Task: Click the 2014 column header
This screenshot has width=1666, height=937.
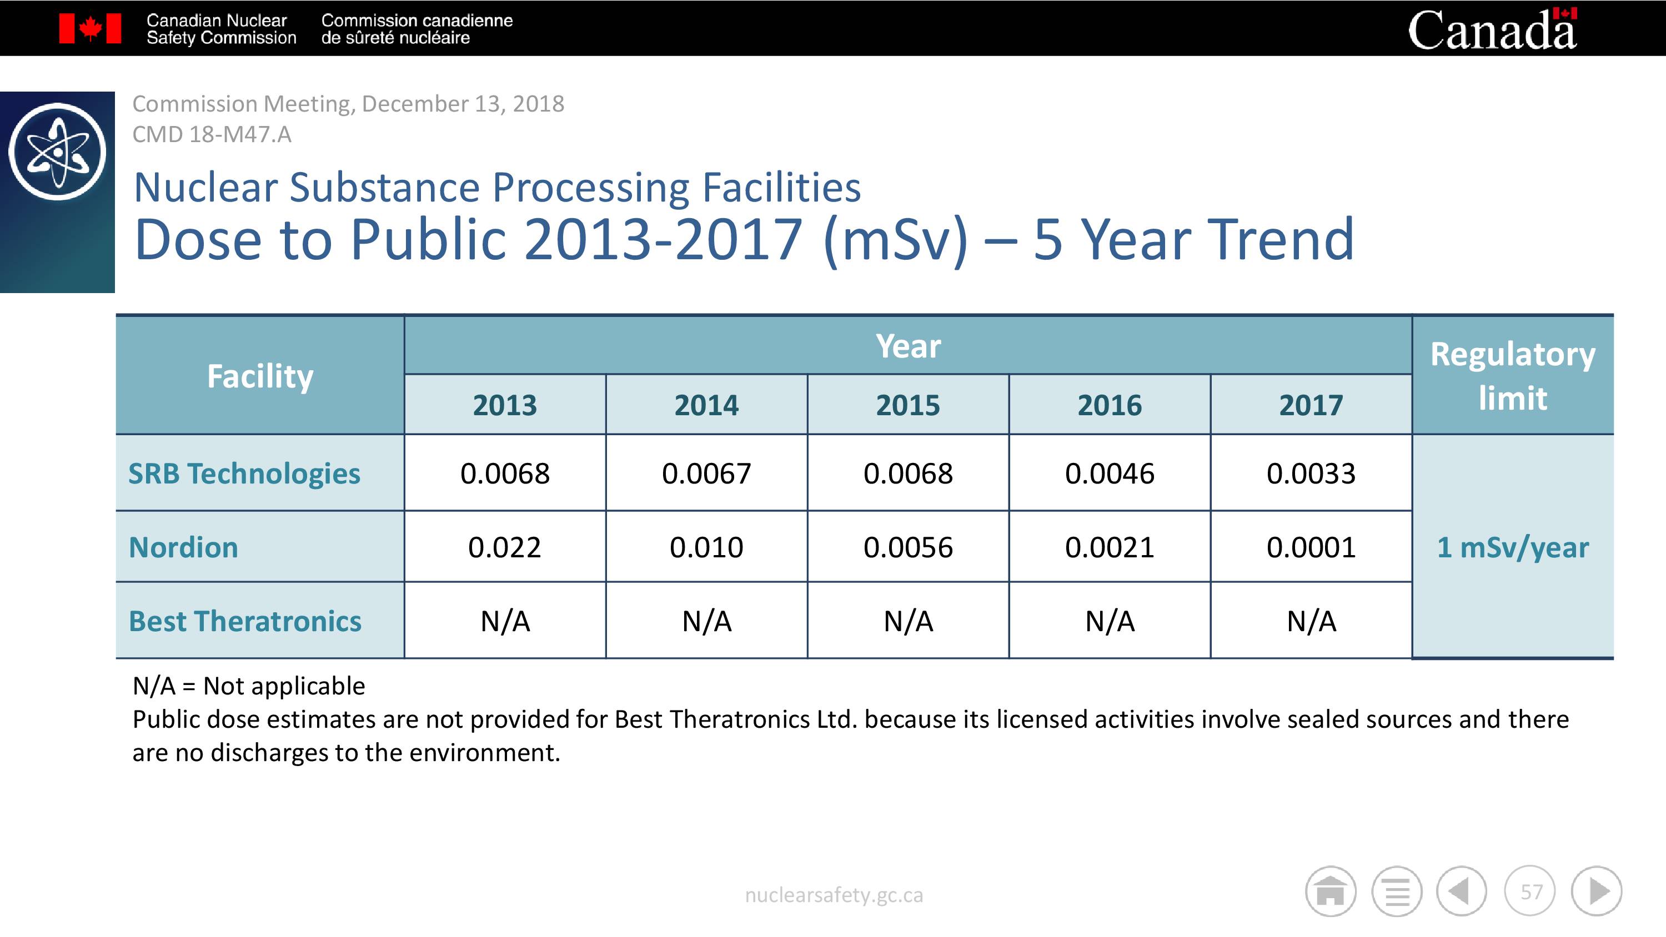Action: [x=706, y=405]
